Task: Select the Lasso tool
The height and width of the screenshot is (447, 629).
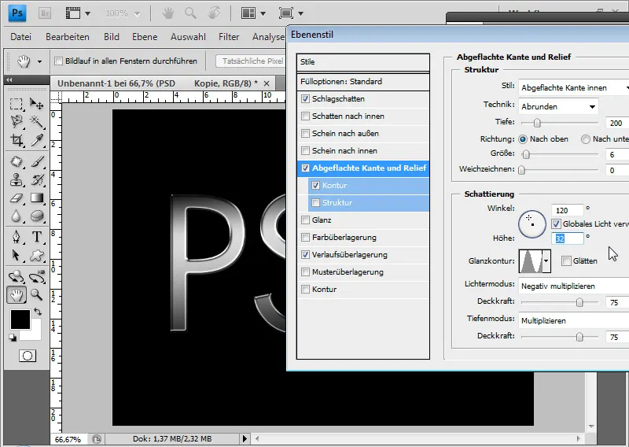Action: tap(16, 121)
